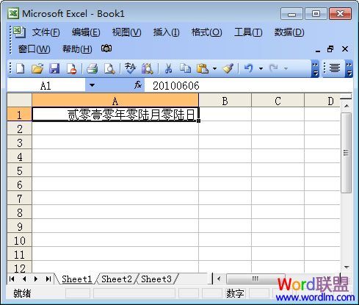Select column B header
This screenshot has width=359, height=305.
click(x=225, y=101)
